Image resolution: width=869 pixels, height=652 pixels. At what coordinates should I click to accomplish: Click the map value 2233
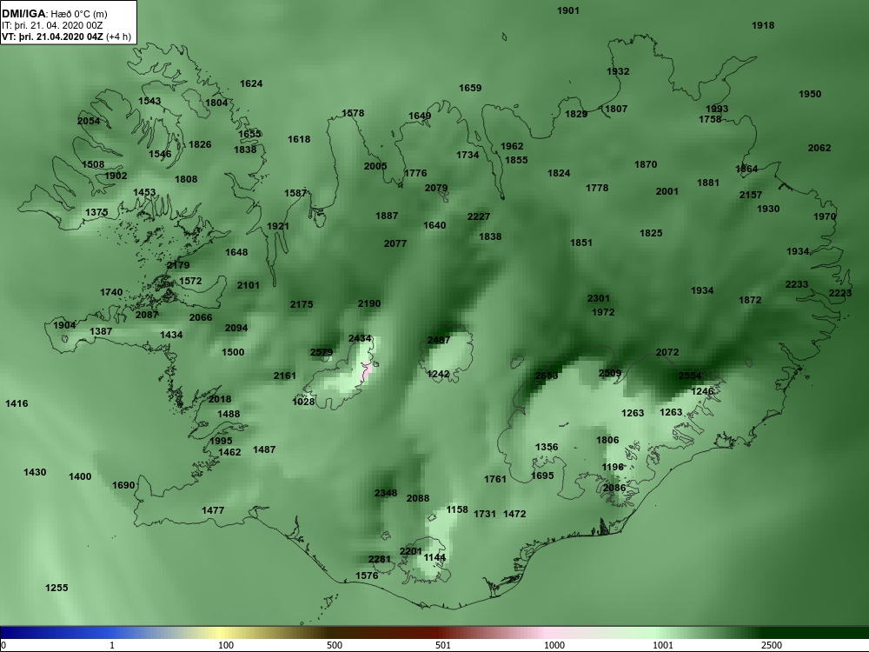pyautogui.click(x=797, y=284)
